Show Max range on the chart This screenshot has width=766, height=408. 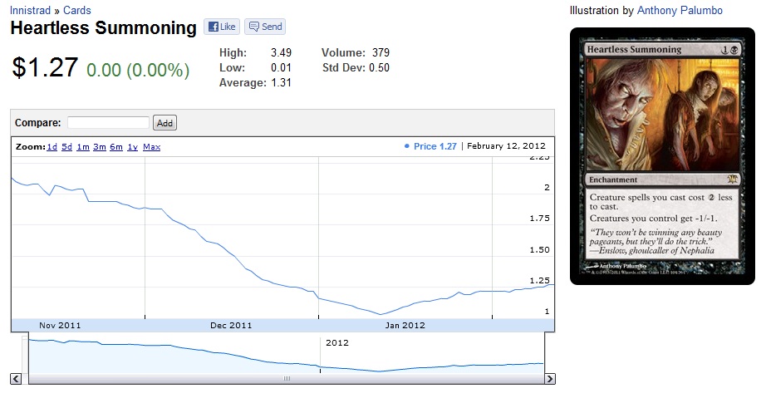tap(151, 147)
